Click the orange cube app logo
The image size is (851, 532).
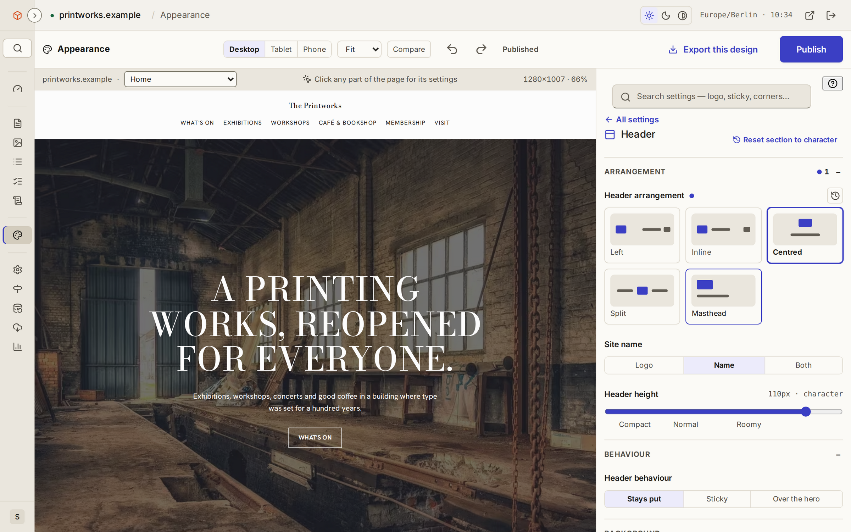17,15
